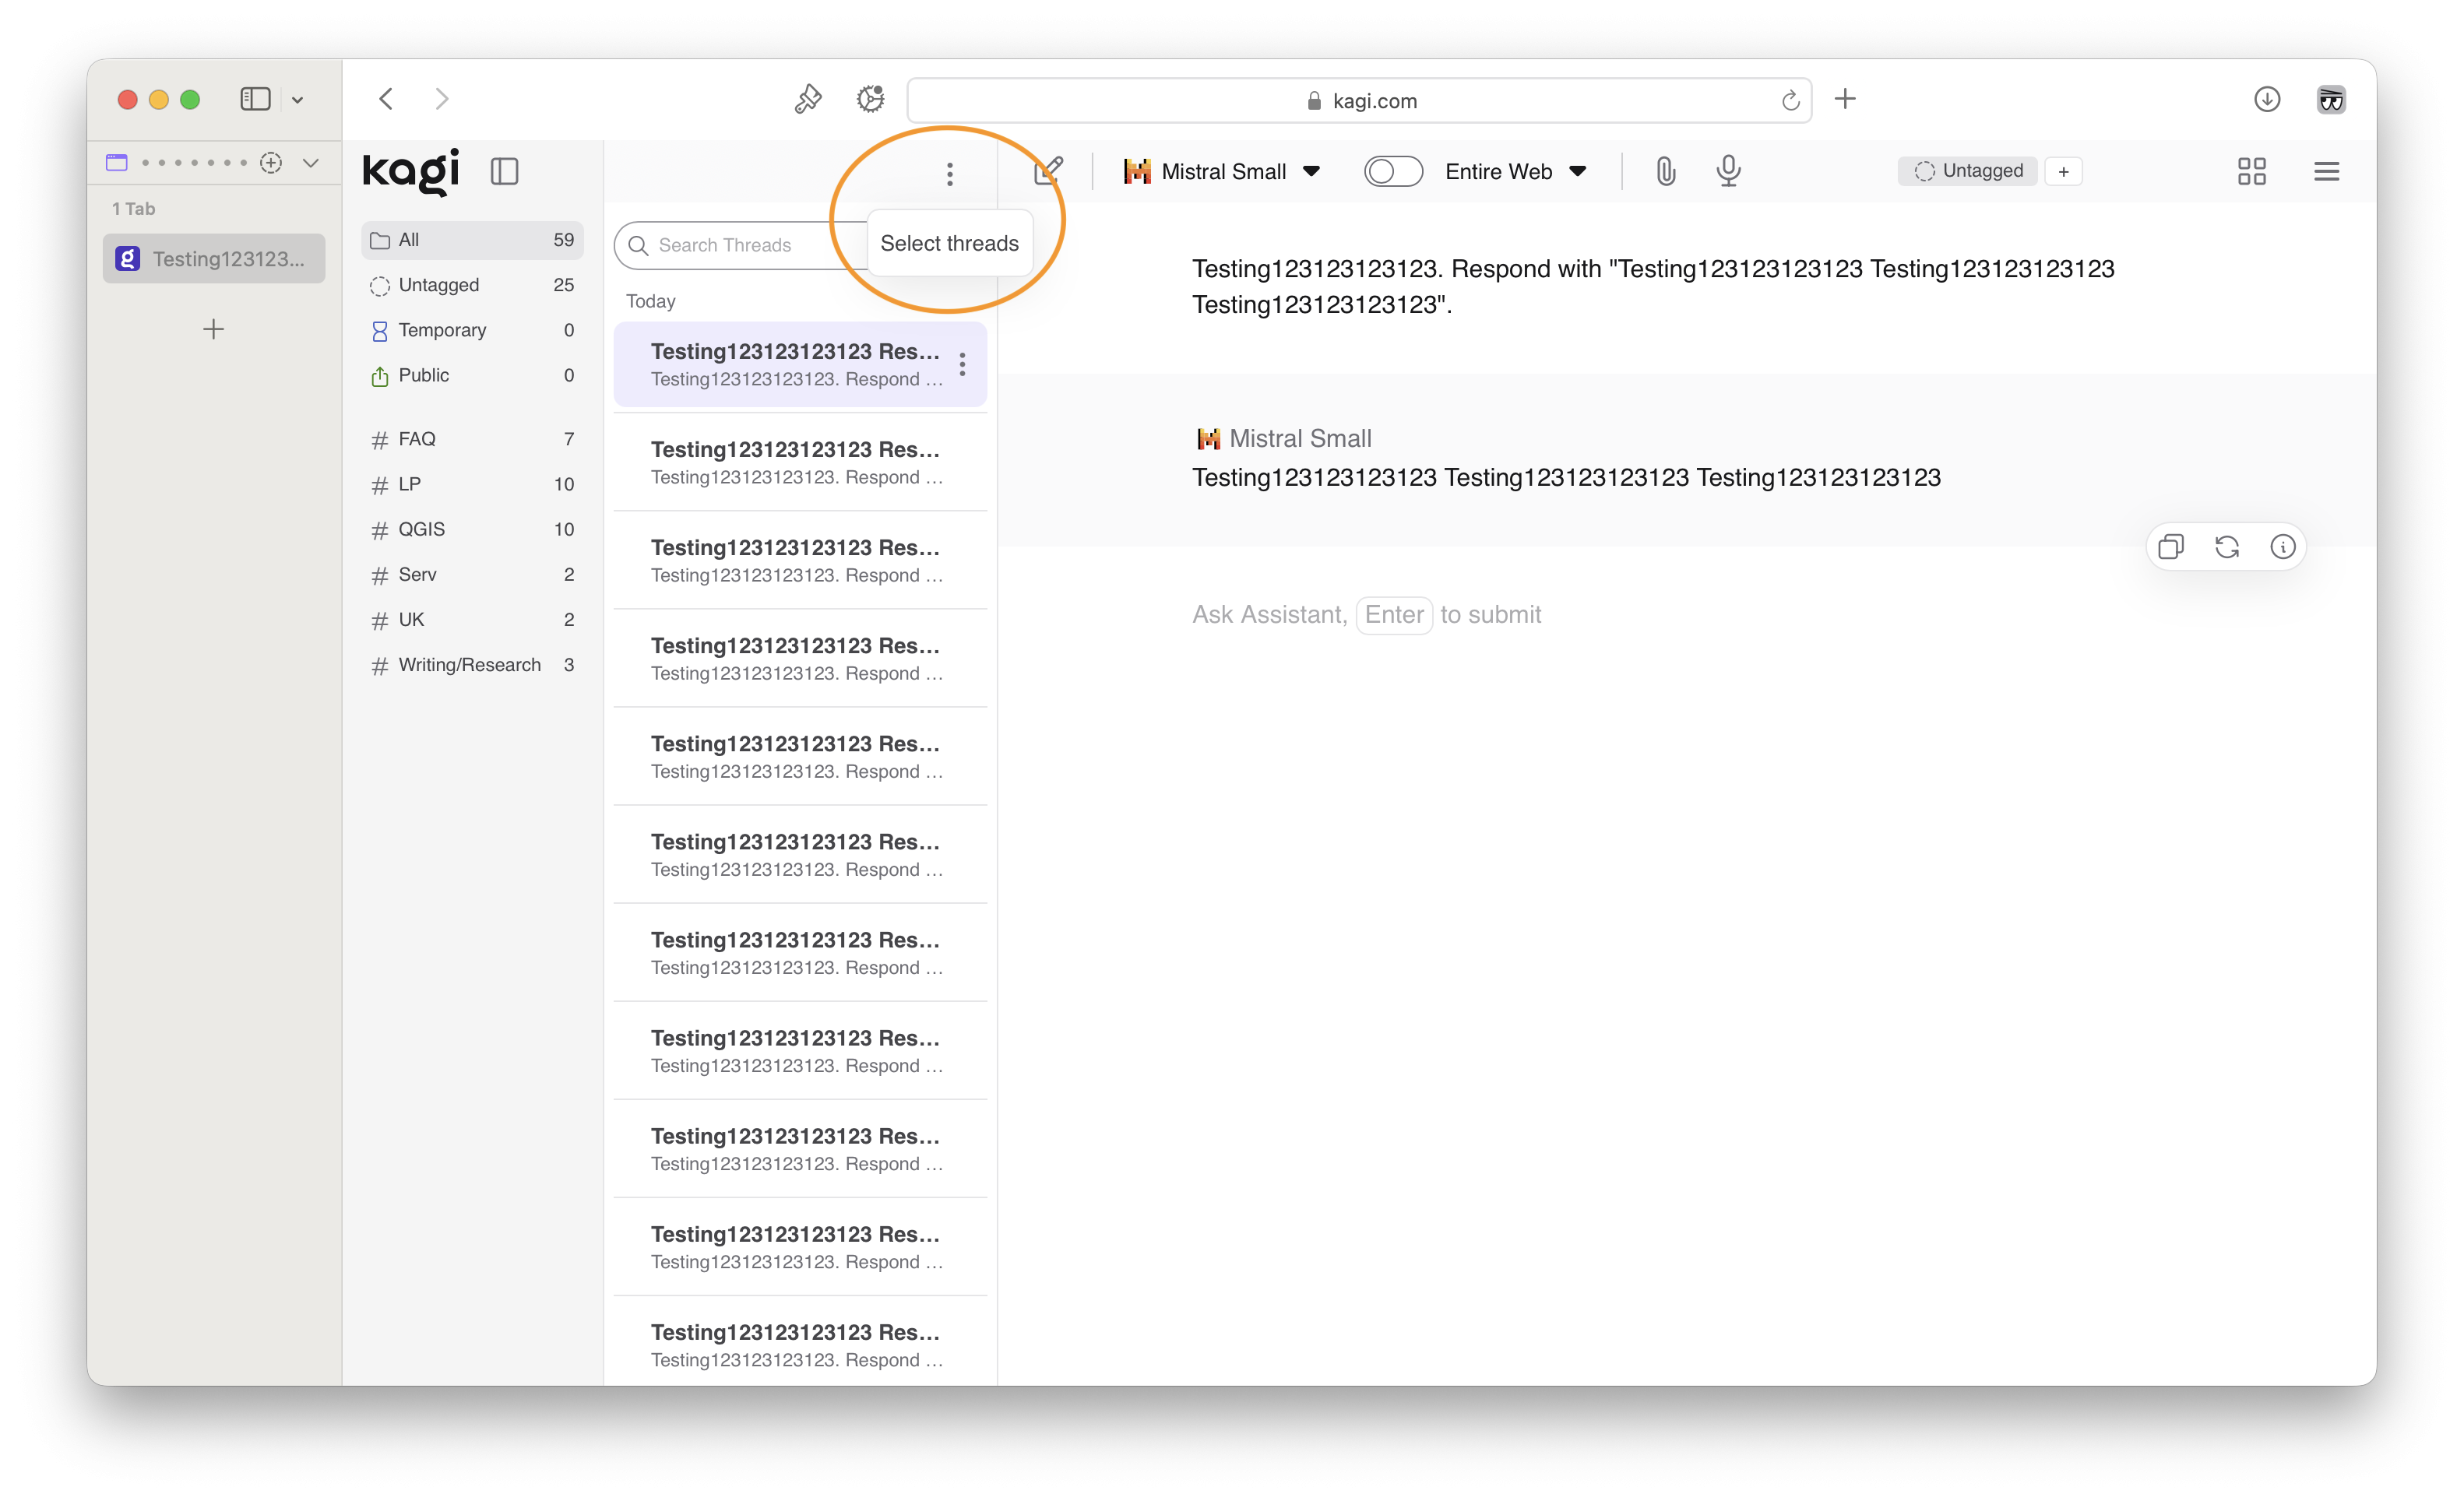The height and width of the screenshot is (1501, 2464).
Task: Show response info details icon
Action: pyautogui.click(x=2282, y=547)
